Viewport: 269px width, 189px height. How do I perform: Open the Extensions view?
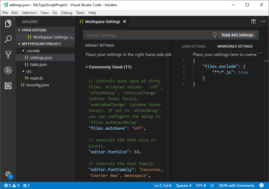(x=8, y=86)
